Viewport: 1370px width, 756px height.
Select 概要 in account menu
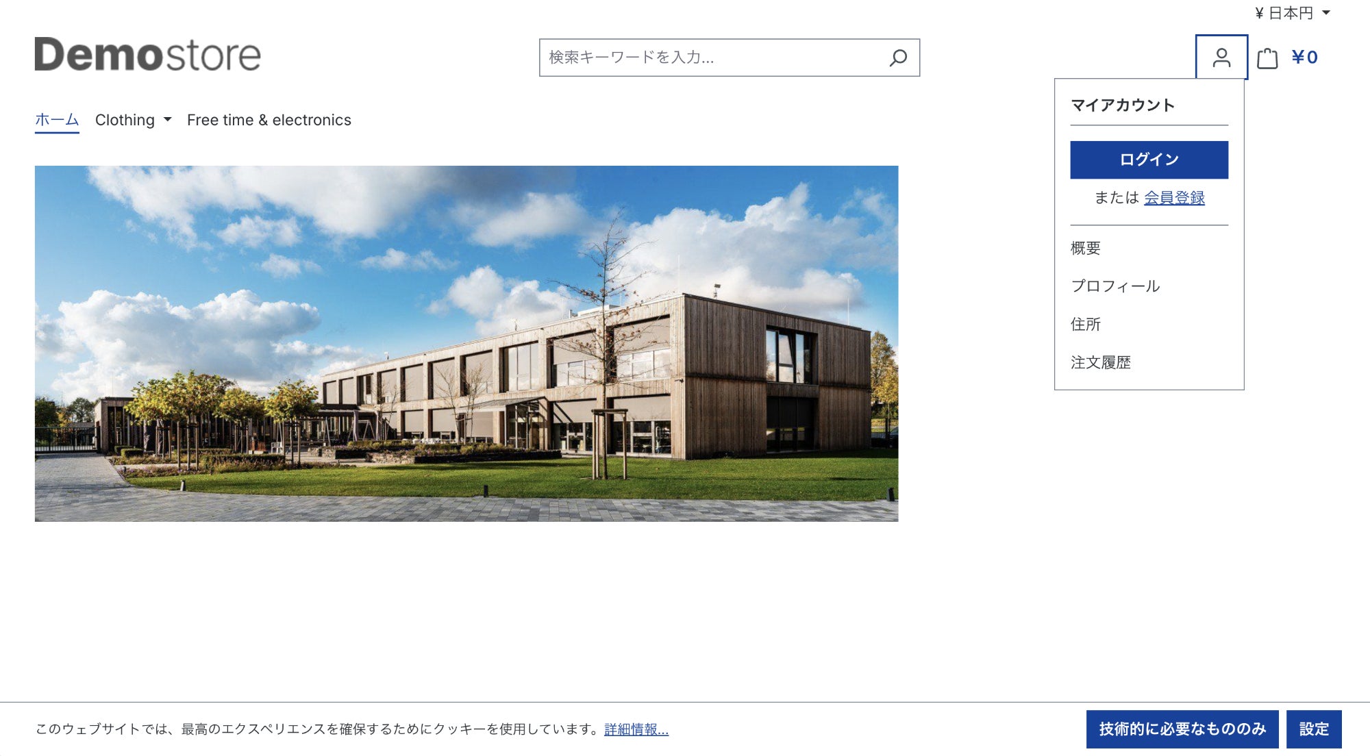point(1086,248)
